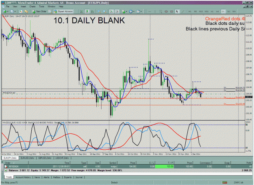Open the MetaEditor icon beside New Order
The width and height of the screenshot is (254, 185).
[x=50, y=11]
